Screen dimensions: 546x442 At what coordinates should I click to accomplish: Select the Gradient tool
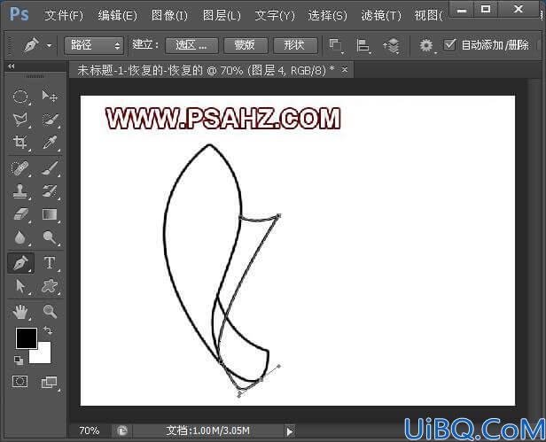(50, 214)
